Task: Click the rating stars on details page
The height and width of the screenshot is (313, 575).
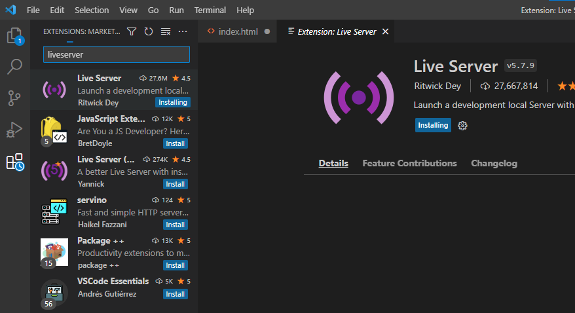Action: 566,86
